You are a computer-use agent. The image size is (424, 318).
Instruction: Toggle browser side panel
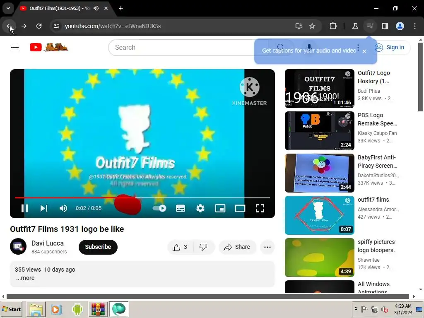click(x=385, y=26)
